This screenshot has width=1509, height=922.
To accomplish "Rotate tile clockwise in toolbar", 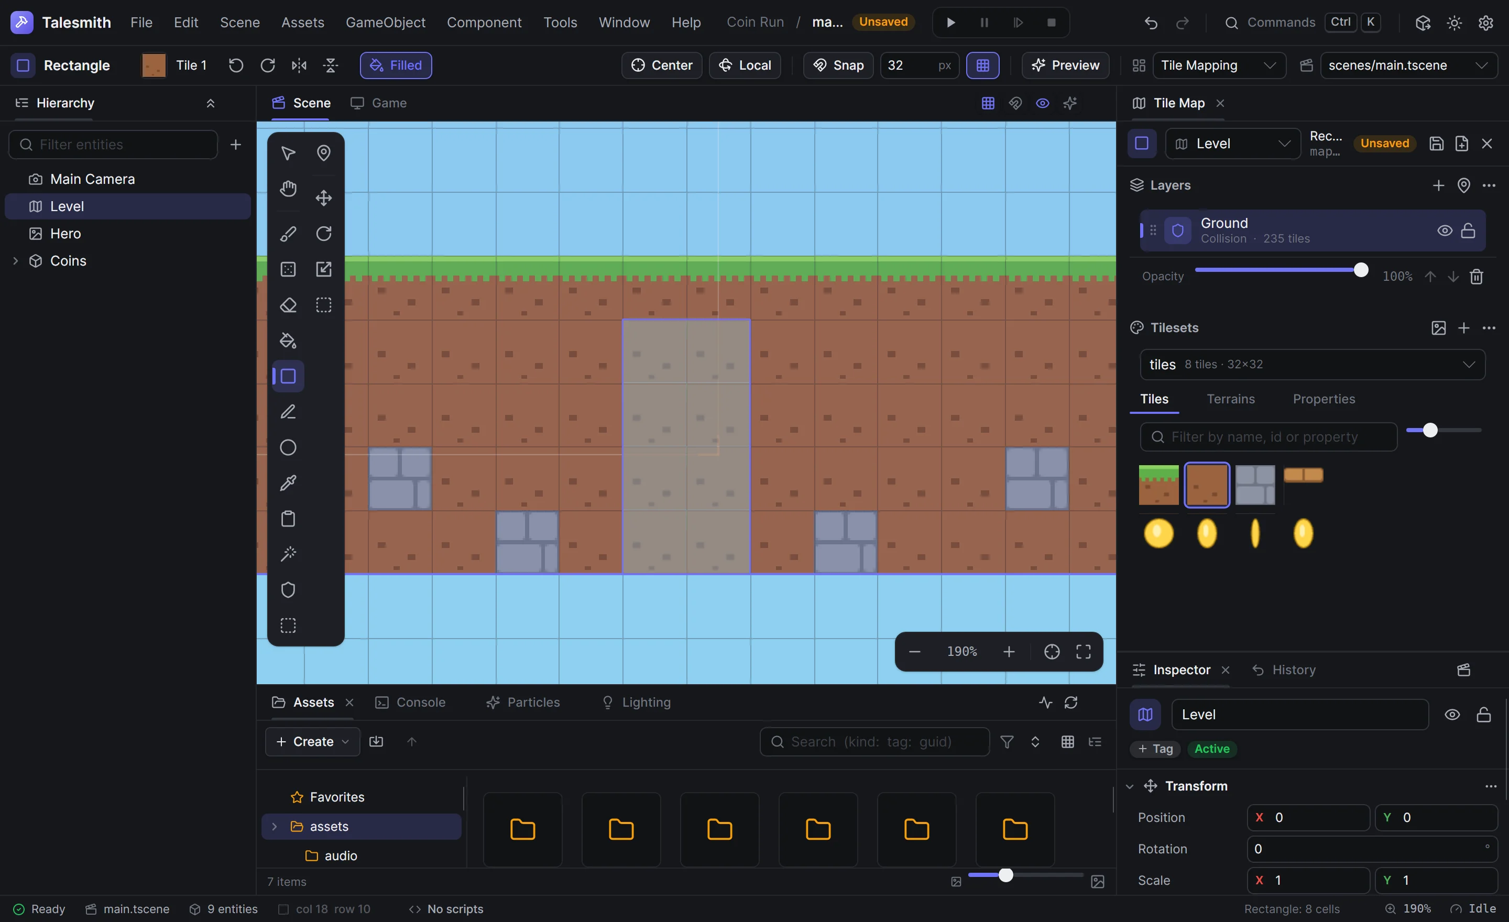I will pyautogui.click(x=268, y=65).
